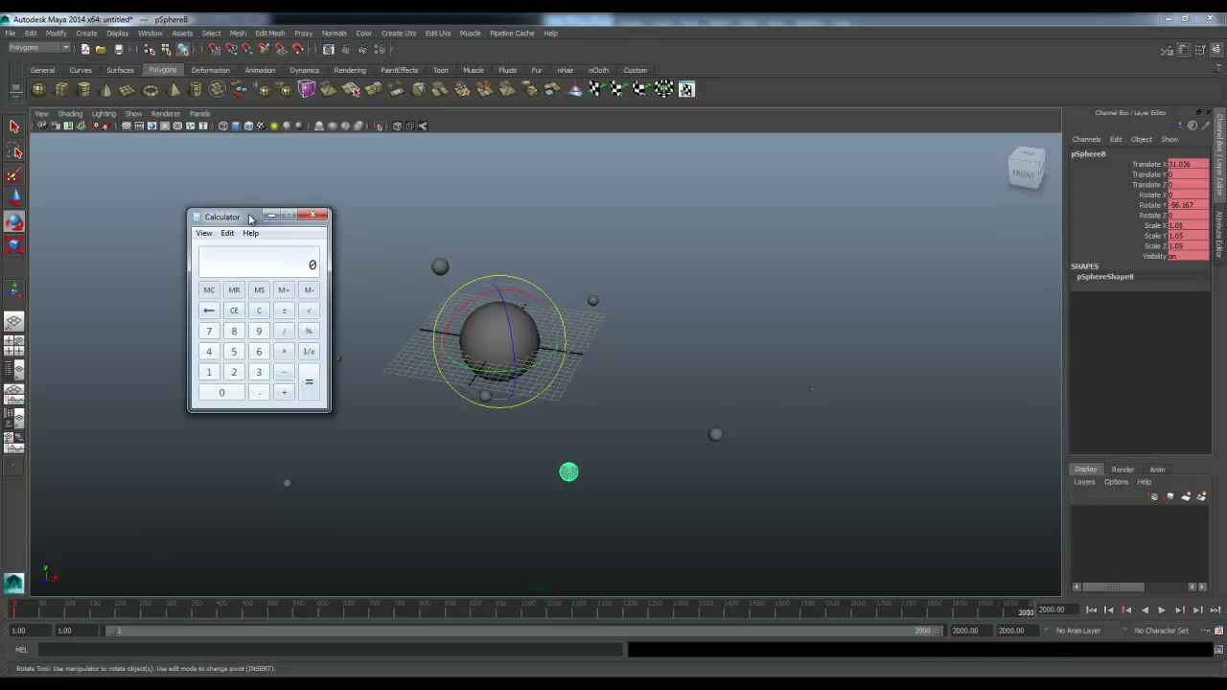This screenshot has height=690, width=1227.
Task: Create a polygon cube from the shelf
Action: tap(61, 89)
